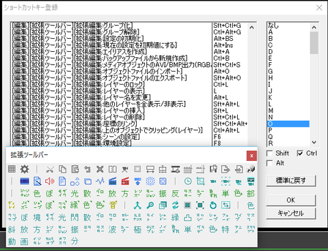Click the blue particle dots icon
Screen dimensions: 328x251
(x=150, y=181)
